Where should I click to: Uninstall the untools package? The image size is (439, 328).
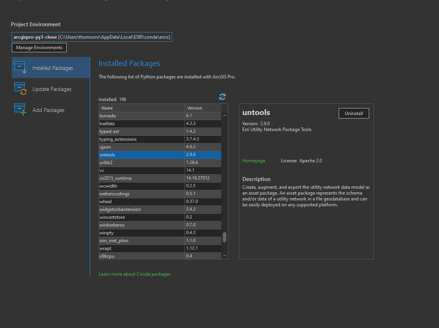354,113
